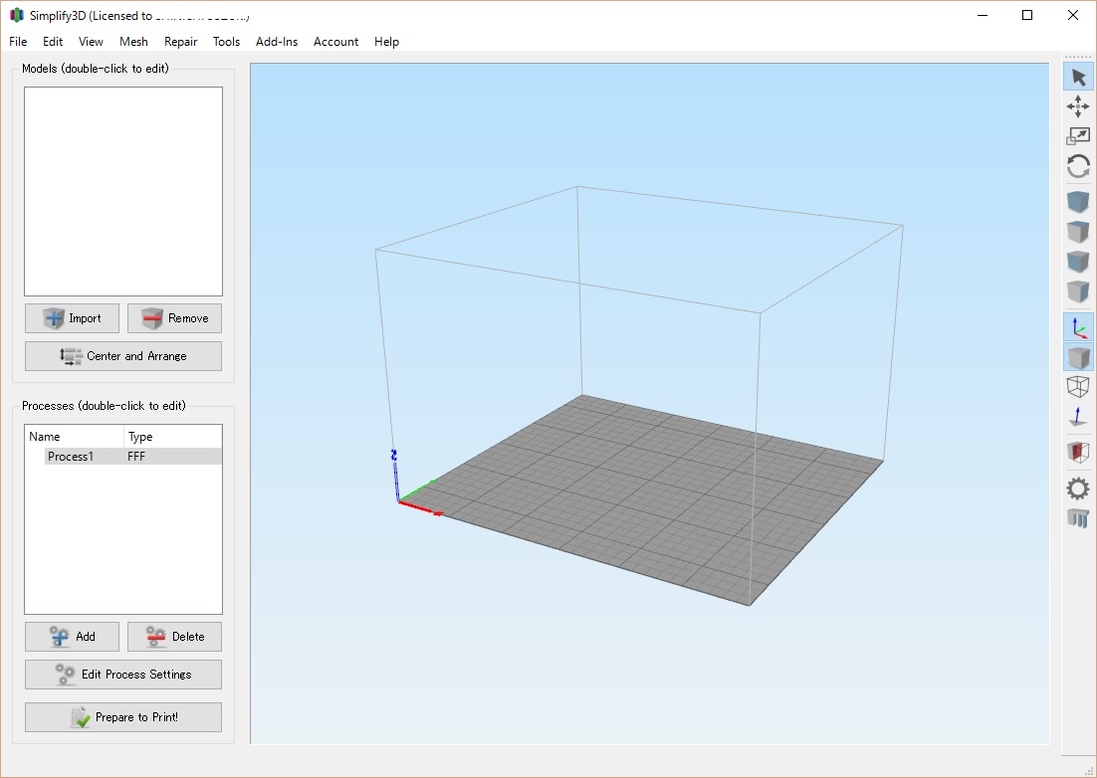Toggle wireframe mesh view mode
The height and width of the screenshot is (778, 1097).
point(1078,385)
